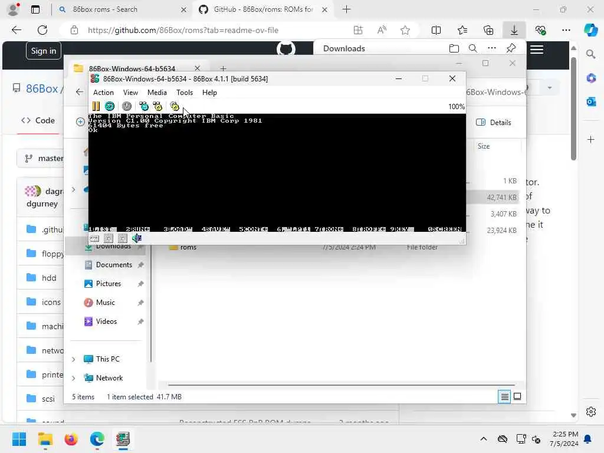Screen dimensions: 604x453
Task: Select the Code tab on GitHub
Action: click(38, 120)
